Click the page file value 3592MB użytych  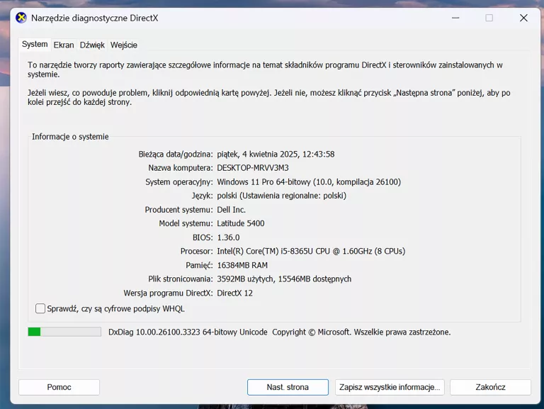click(x=284, y=279)
